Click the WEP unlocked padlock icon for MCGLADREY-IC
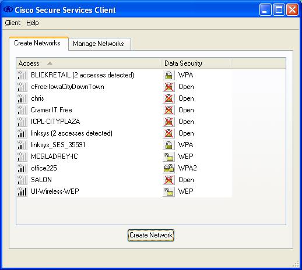 [x=168, y=157]
